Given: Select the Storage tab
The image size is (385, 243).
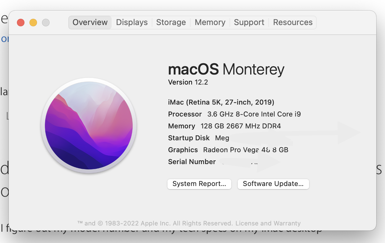Looking at the screenshot, I should pos(171,23).
